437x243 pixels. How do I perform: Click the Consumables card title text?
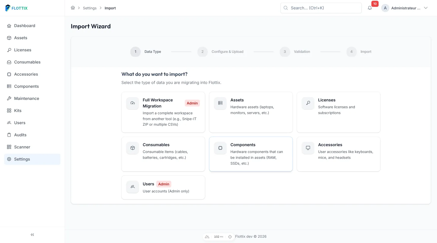click(156, 145)
